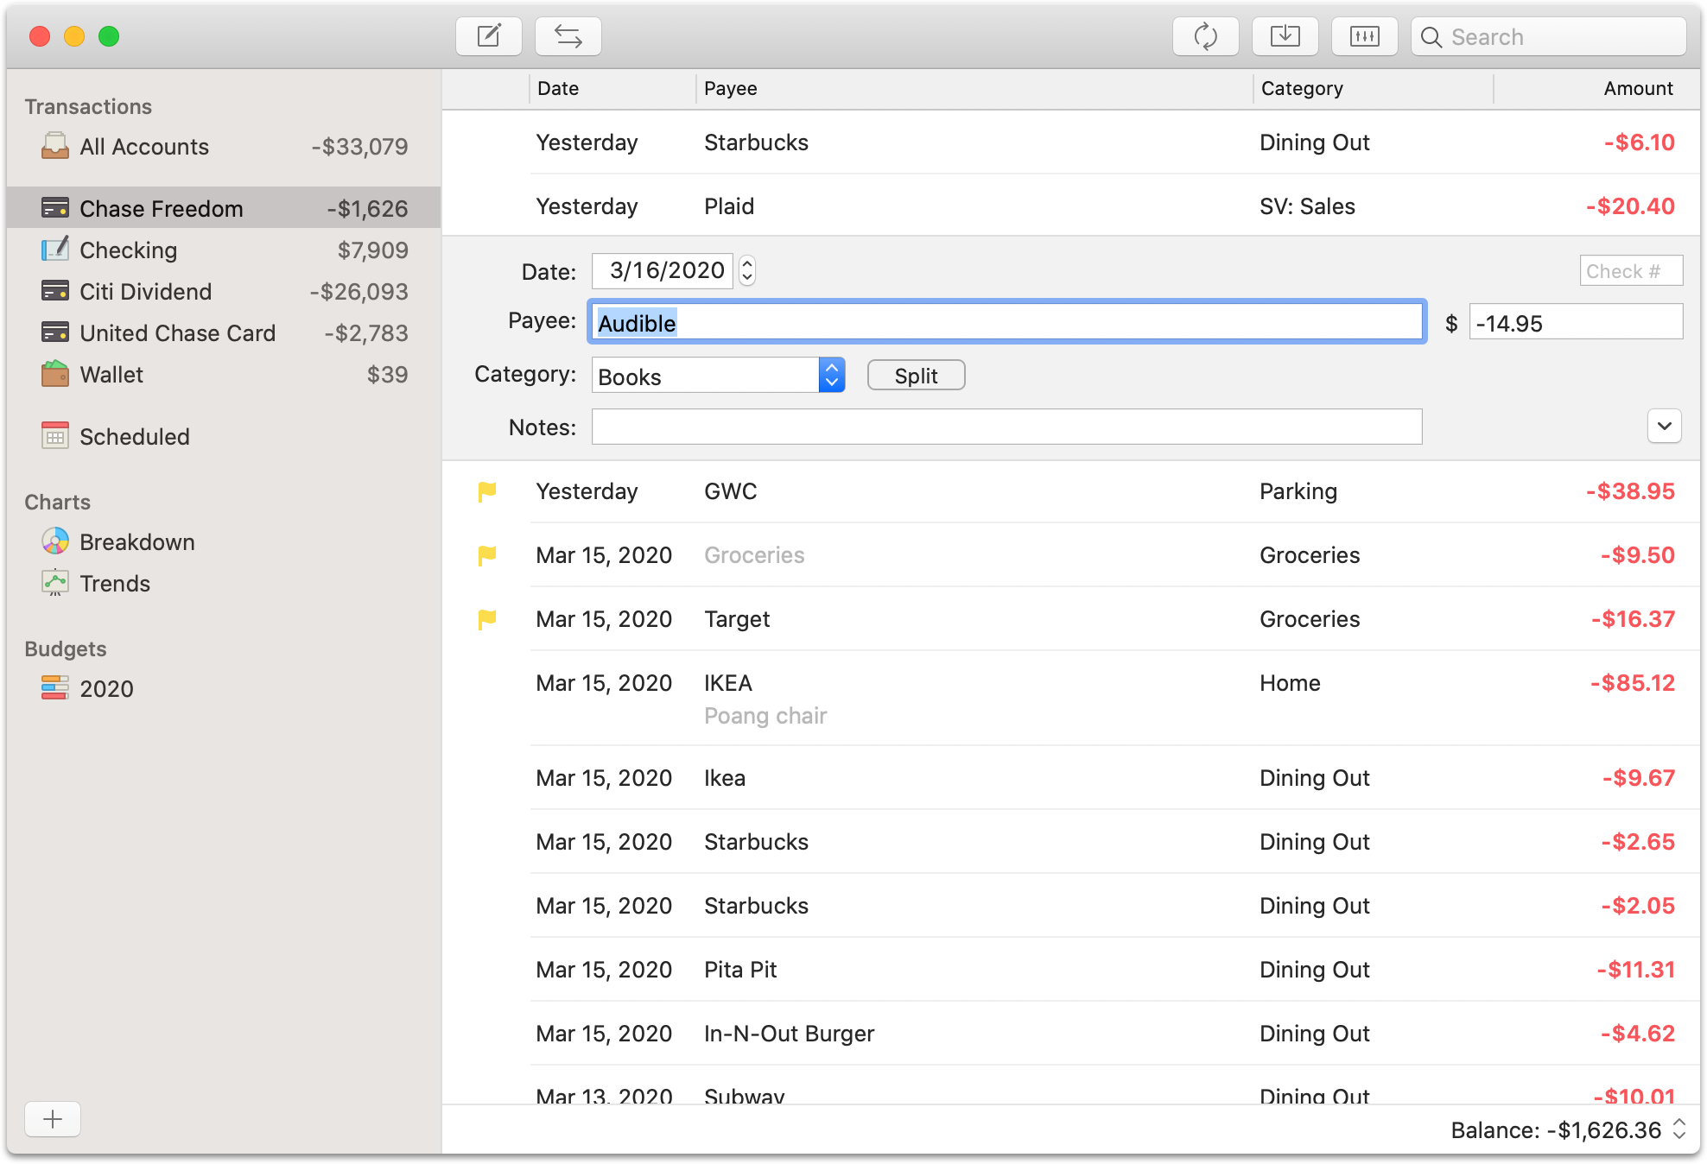
Task: Click the date stepper arrows
Action: tap(747, 271)
